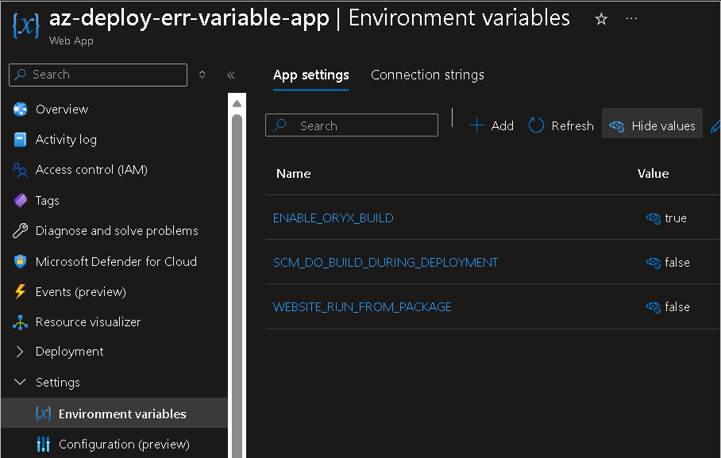721x458 pixels.
Task: Click the pencil edit icon near Hide values
Action: [715, 125]
